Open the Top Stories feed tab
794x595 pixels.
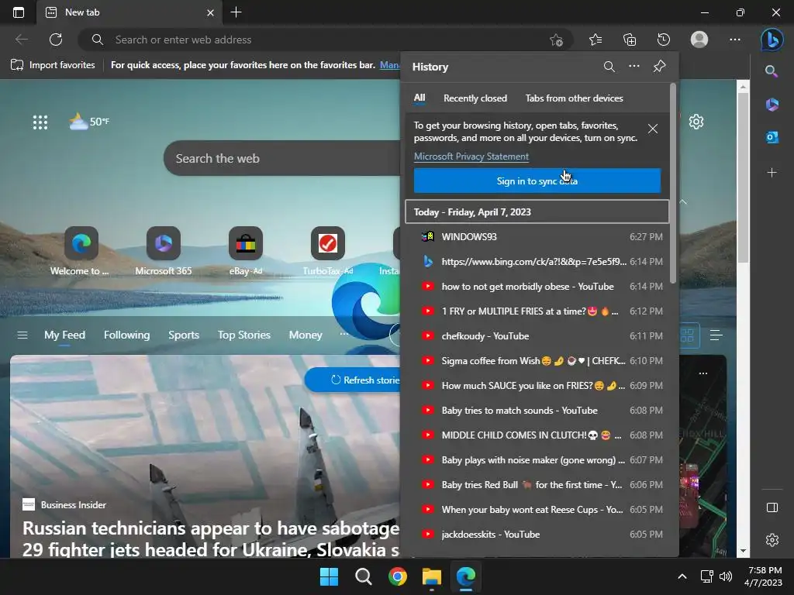click(x=244, y=335)
